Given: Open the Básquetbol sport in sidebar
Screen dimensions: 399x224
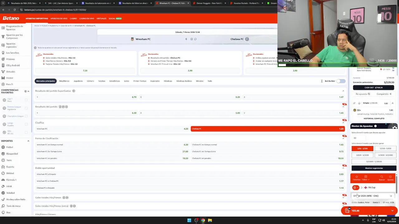Looking at the screenshot, I should tap(12, 154).
